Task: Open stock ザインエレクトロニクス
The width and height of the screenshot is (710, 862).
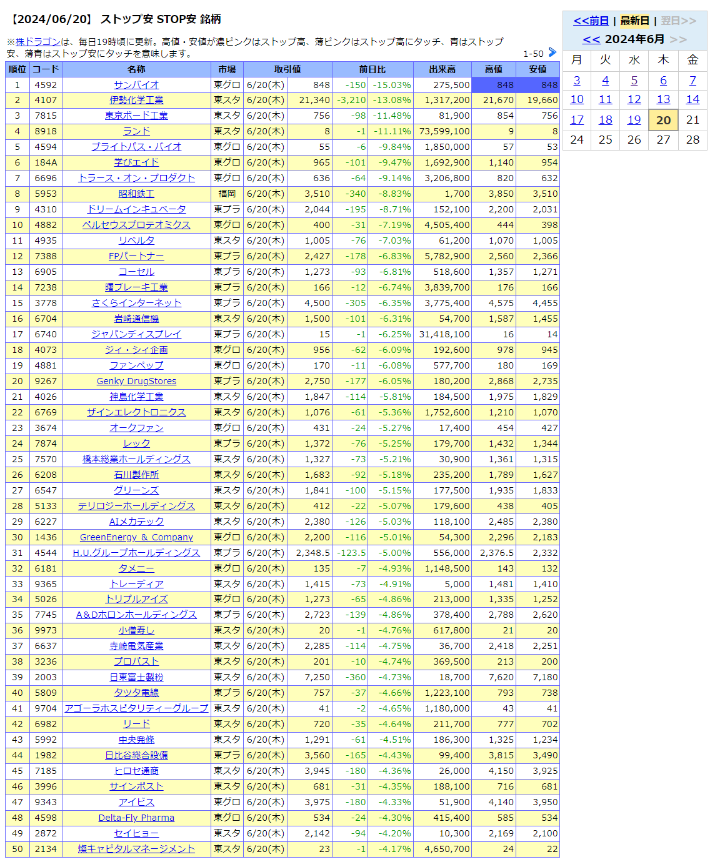Action: (x=136, y=413)
